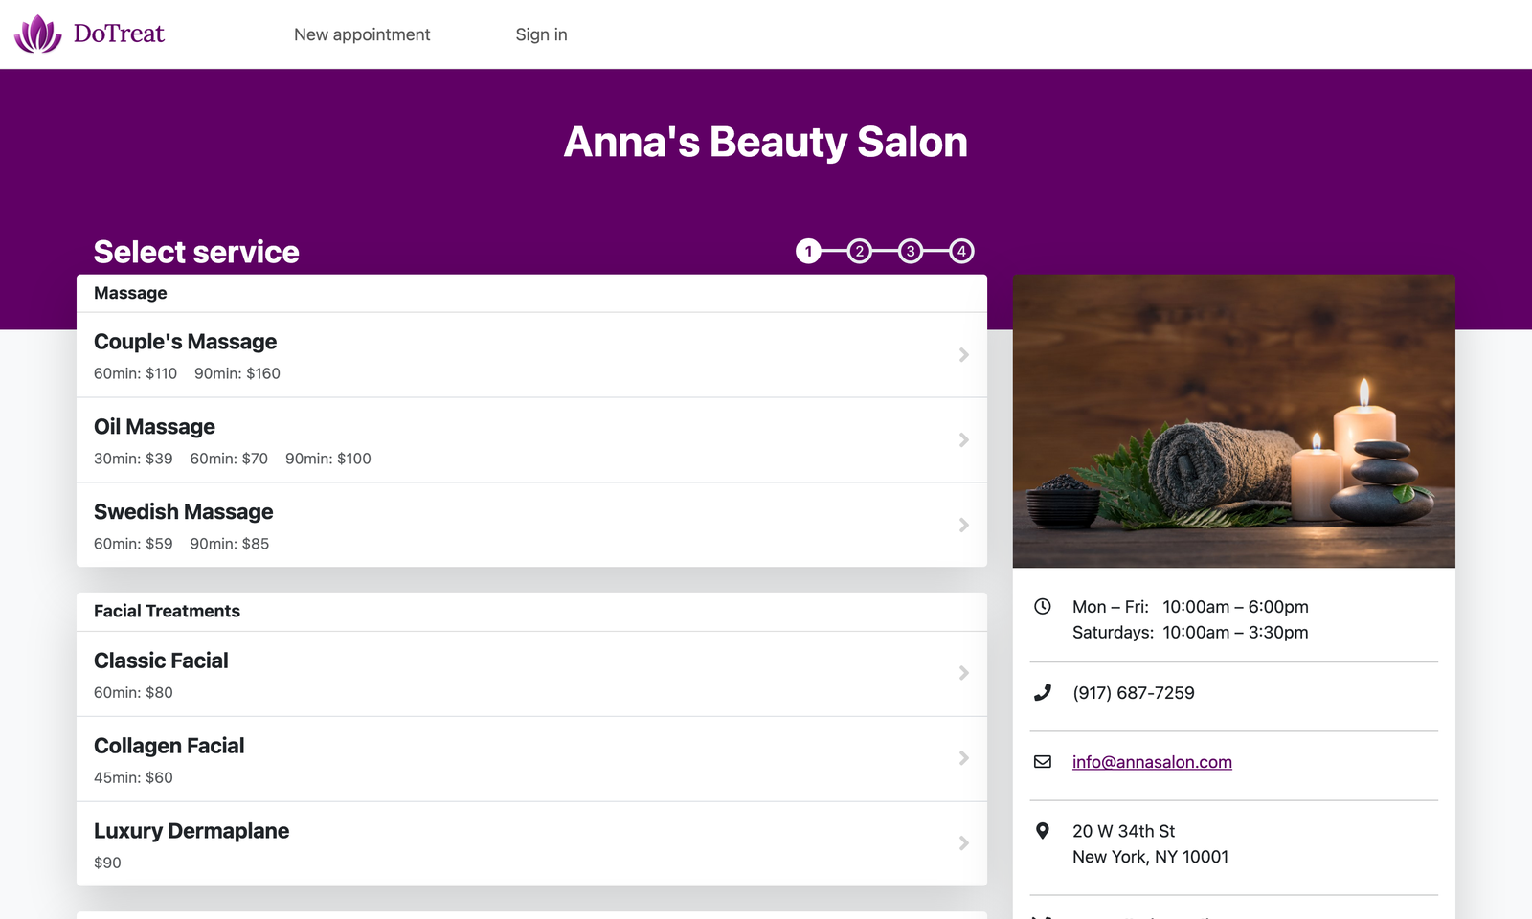The width and height of the screenshot is (1532, 919).
Task: Expand Oil Massage chevron arrow
Action: [x=964, y=440]
